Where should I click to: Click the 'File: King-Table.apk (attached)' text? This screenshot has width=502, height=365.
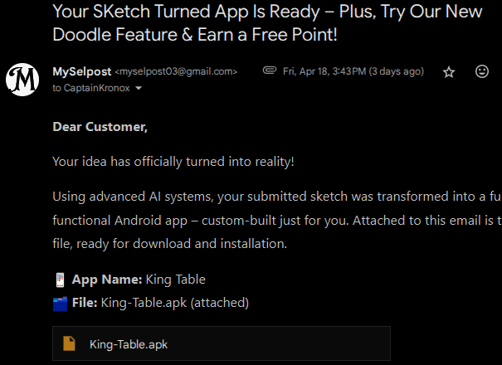point(160,303)
